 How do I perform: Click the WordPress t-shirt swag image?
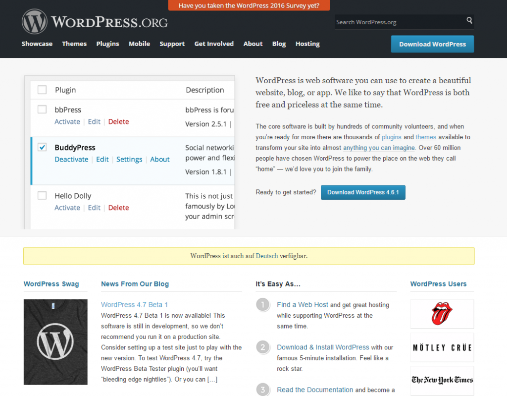[x=55, y=342]
